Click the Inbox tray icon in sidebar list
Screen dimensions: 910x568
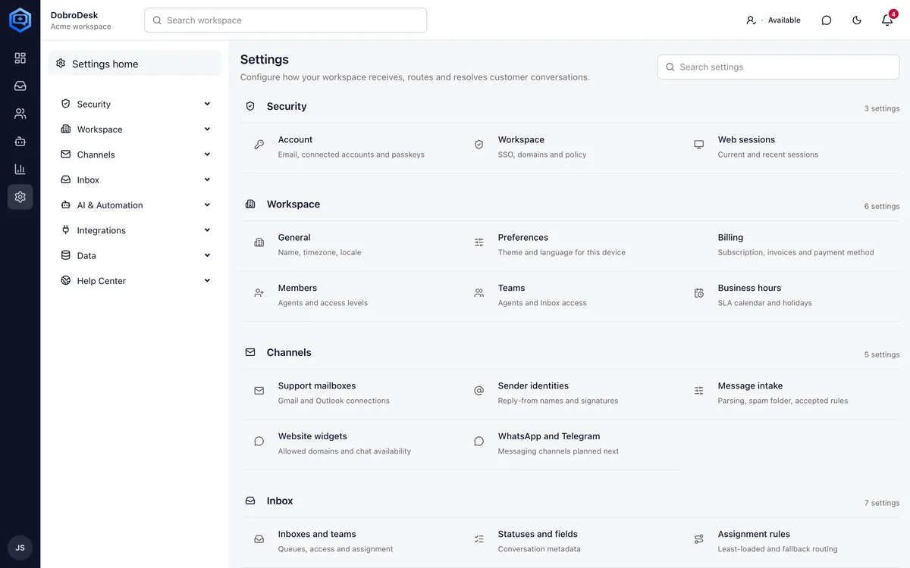click(66, 179)
